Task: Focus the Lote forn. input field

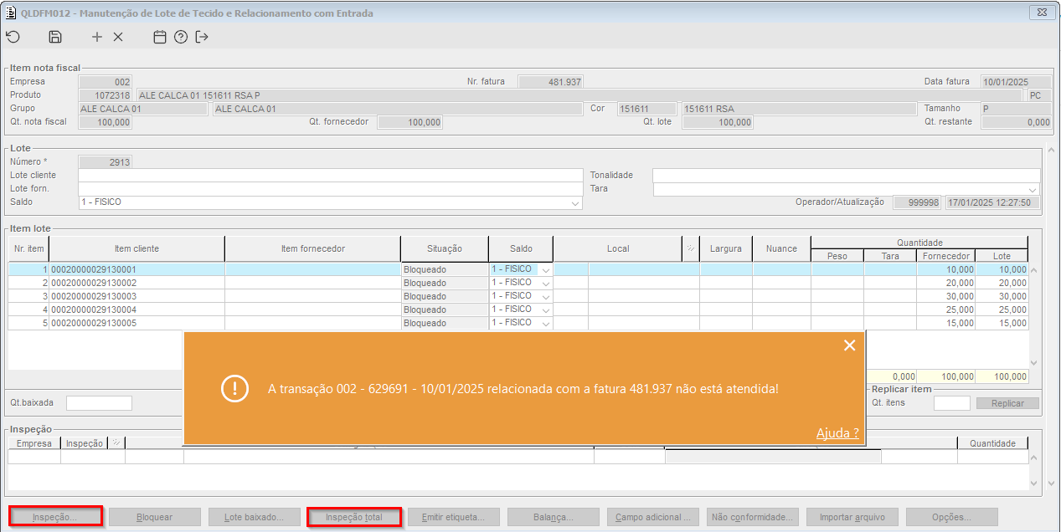Action: coord(331,189)
